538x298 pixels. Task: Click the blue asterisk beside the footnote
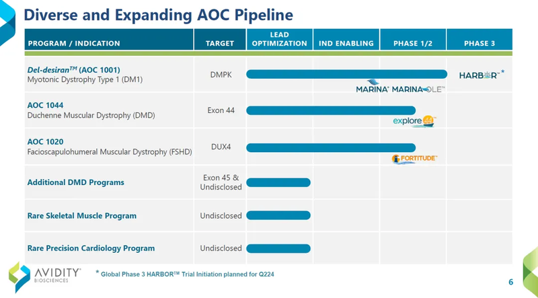point(97,273)
